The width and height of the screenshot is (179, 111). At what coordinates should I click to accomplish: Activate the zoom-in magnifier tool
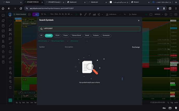10,62
